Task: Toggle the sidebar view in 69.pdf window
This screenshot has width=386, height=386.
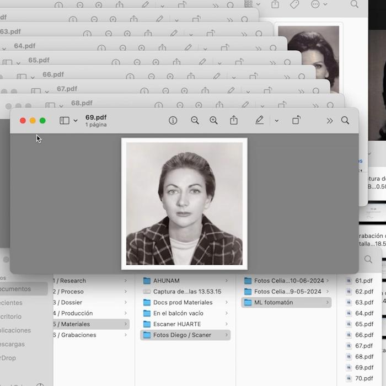Action: pos(65,120)
